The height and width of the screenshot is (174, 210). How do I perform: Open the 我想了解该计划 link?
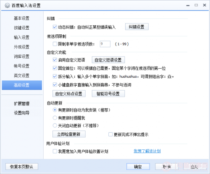pos(147,151)
